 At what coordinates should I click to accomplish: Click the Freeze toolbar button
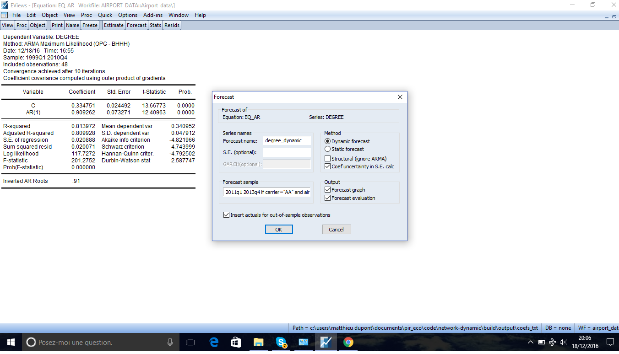click(x=90, y=25)
